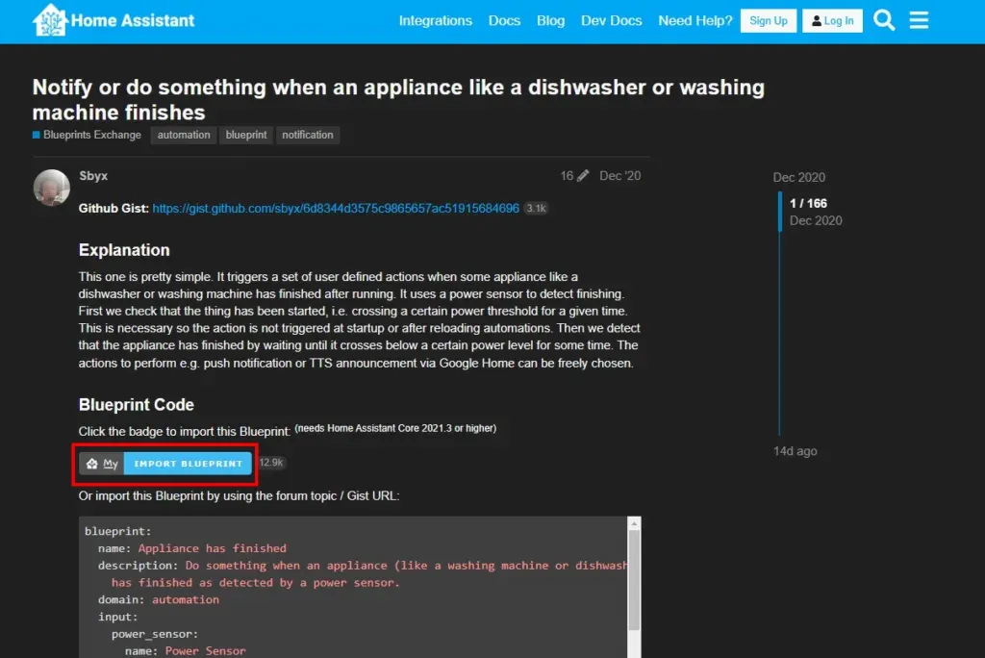Image resolution: width=985 pixels, height=658 pixels.
Task: Open the Docs menu item
Action: point(504,20)
